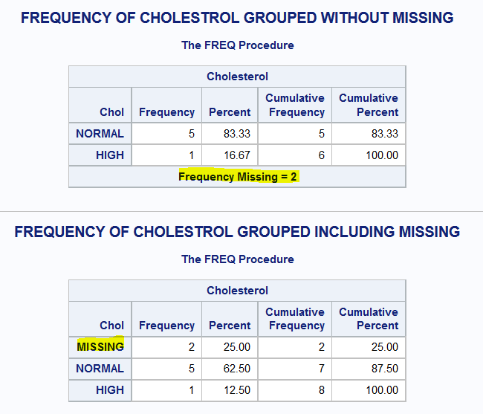483x414 pixels.
Task: Select the NORMAL row label in the first table
Action: 100,134
